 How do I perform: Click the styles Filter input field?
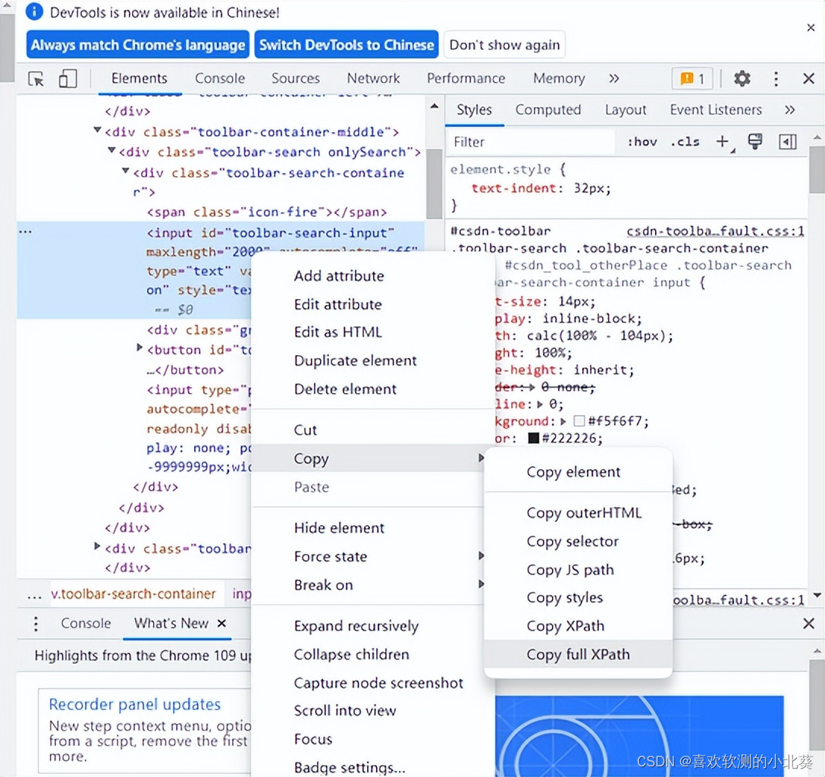531,142
